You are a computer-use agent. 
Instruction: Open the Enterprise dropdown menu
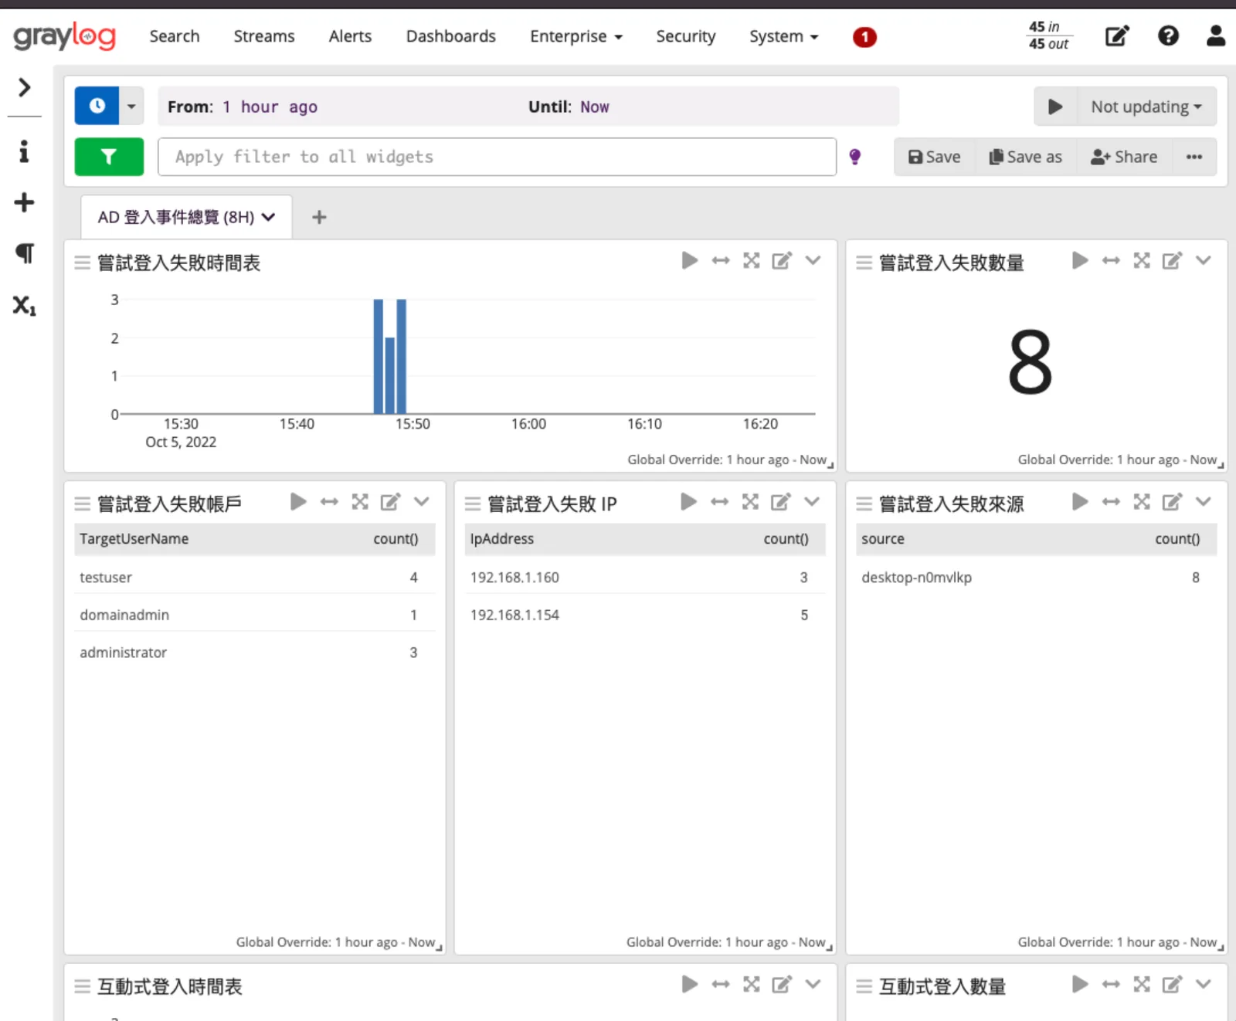[x=576, y=36]
